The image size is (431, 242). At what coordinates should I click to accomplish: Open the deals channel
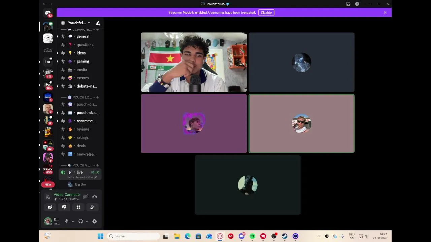[x=79, y=146]
